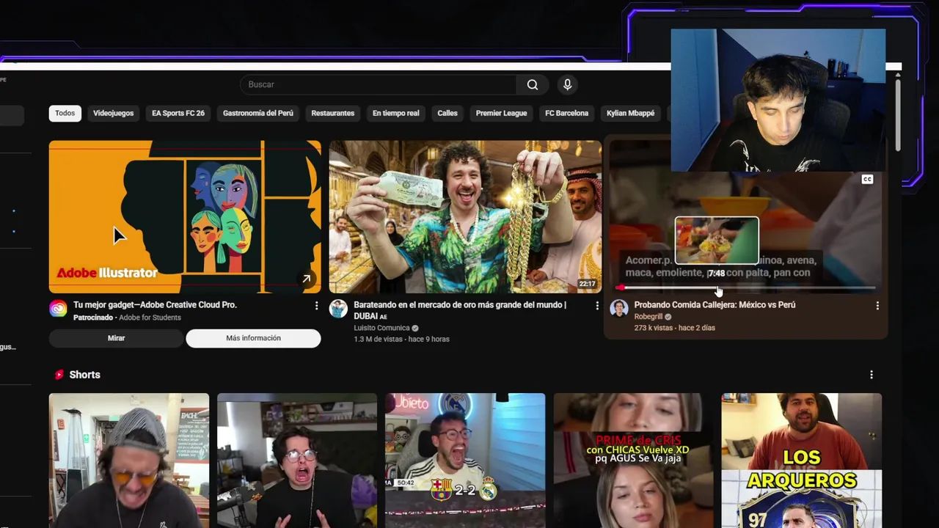Viewport: 939px width, 528px height.
Task: Click the Shorts logo icon
Action: [x=59, y=375]
